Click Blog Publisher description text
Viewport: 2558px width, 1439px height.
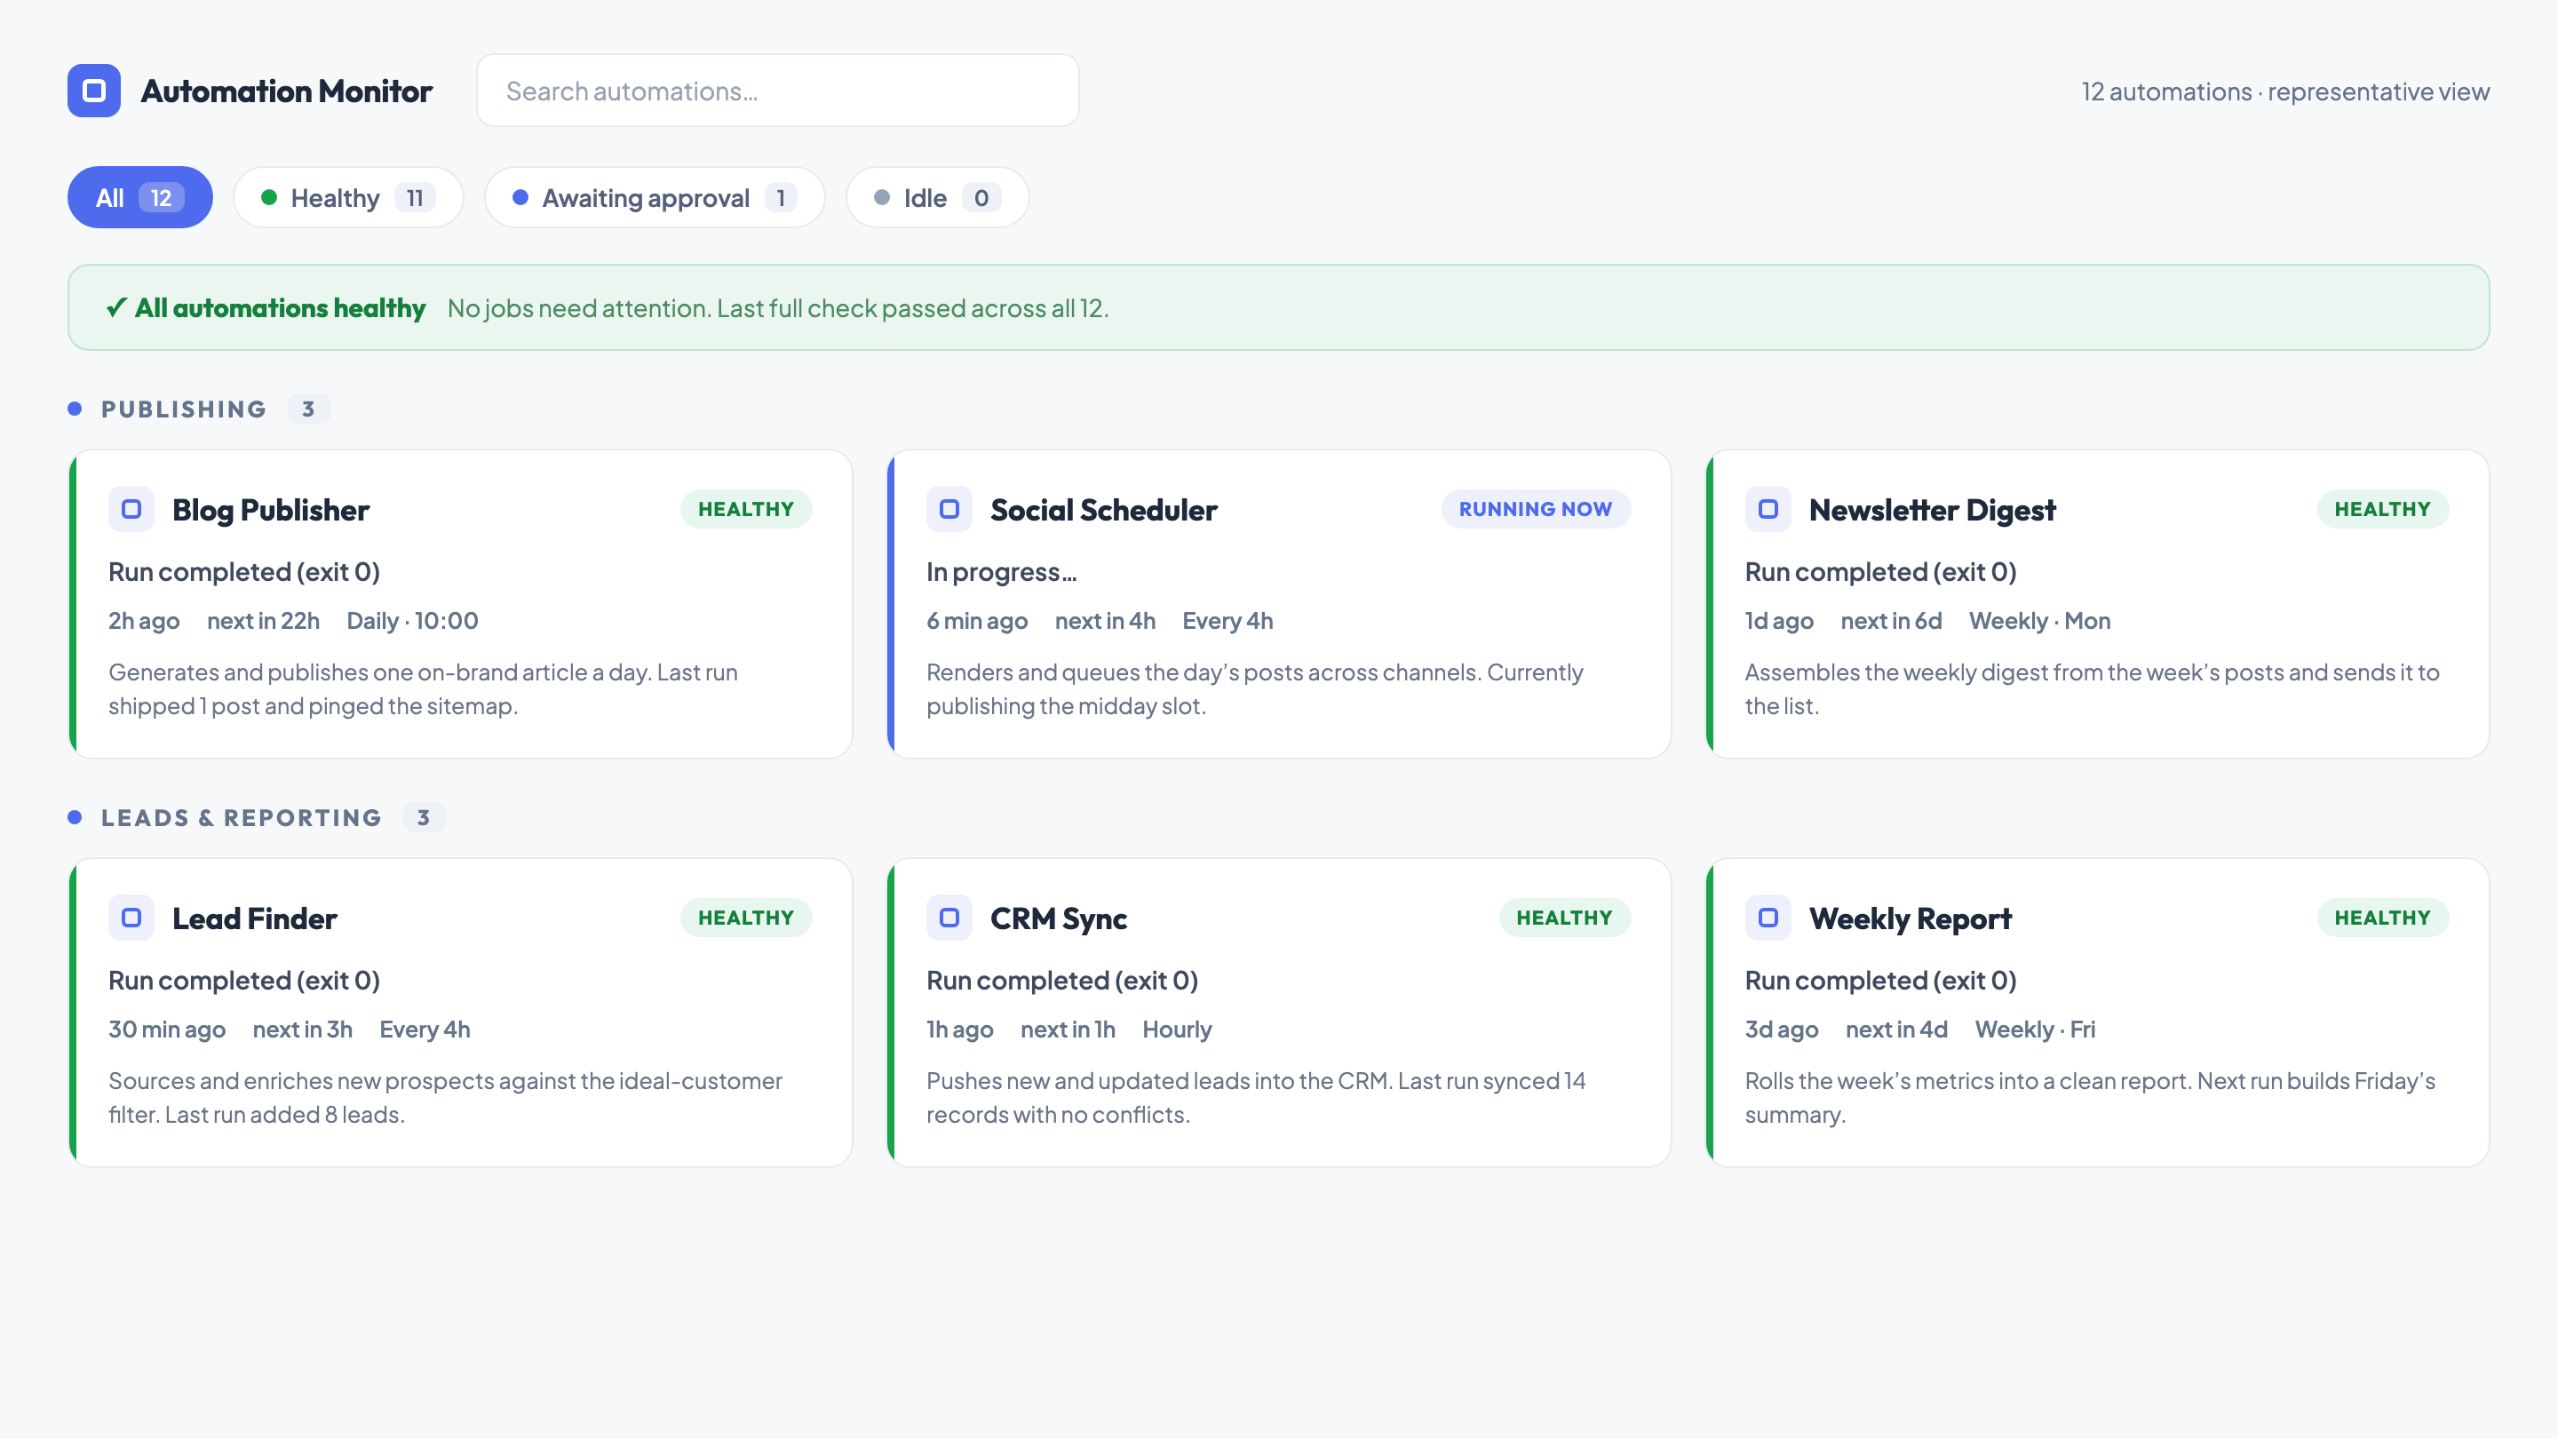423,689
